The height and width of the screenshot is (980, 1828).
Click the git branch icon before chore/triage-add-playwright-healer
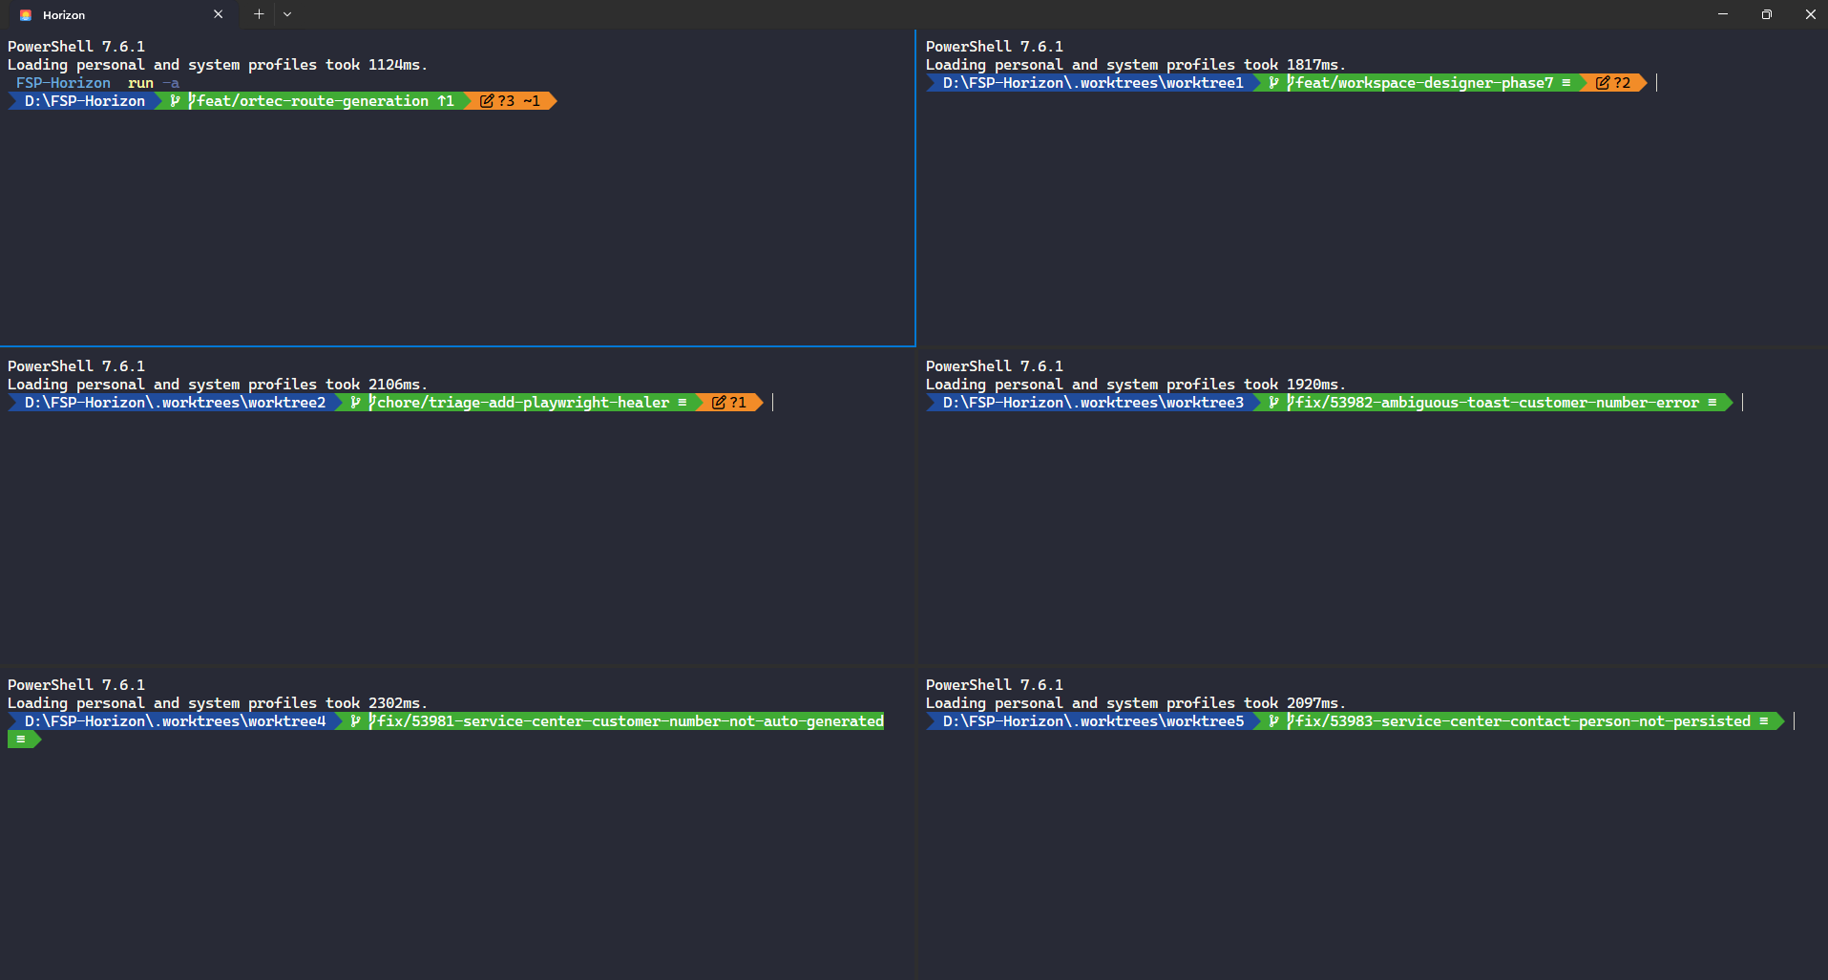click(355, 403)
